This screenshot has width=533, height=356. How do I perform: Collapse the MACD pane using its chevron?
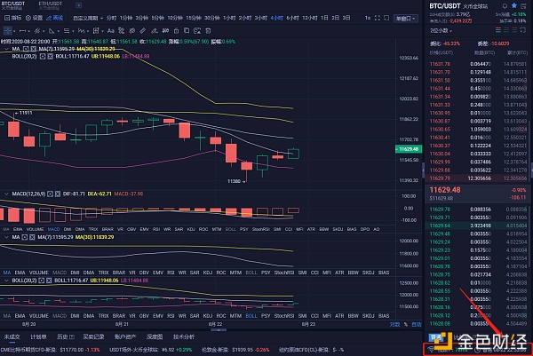(x=6, y=194)
